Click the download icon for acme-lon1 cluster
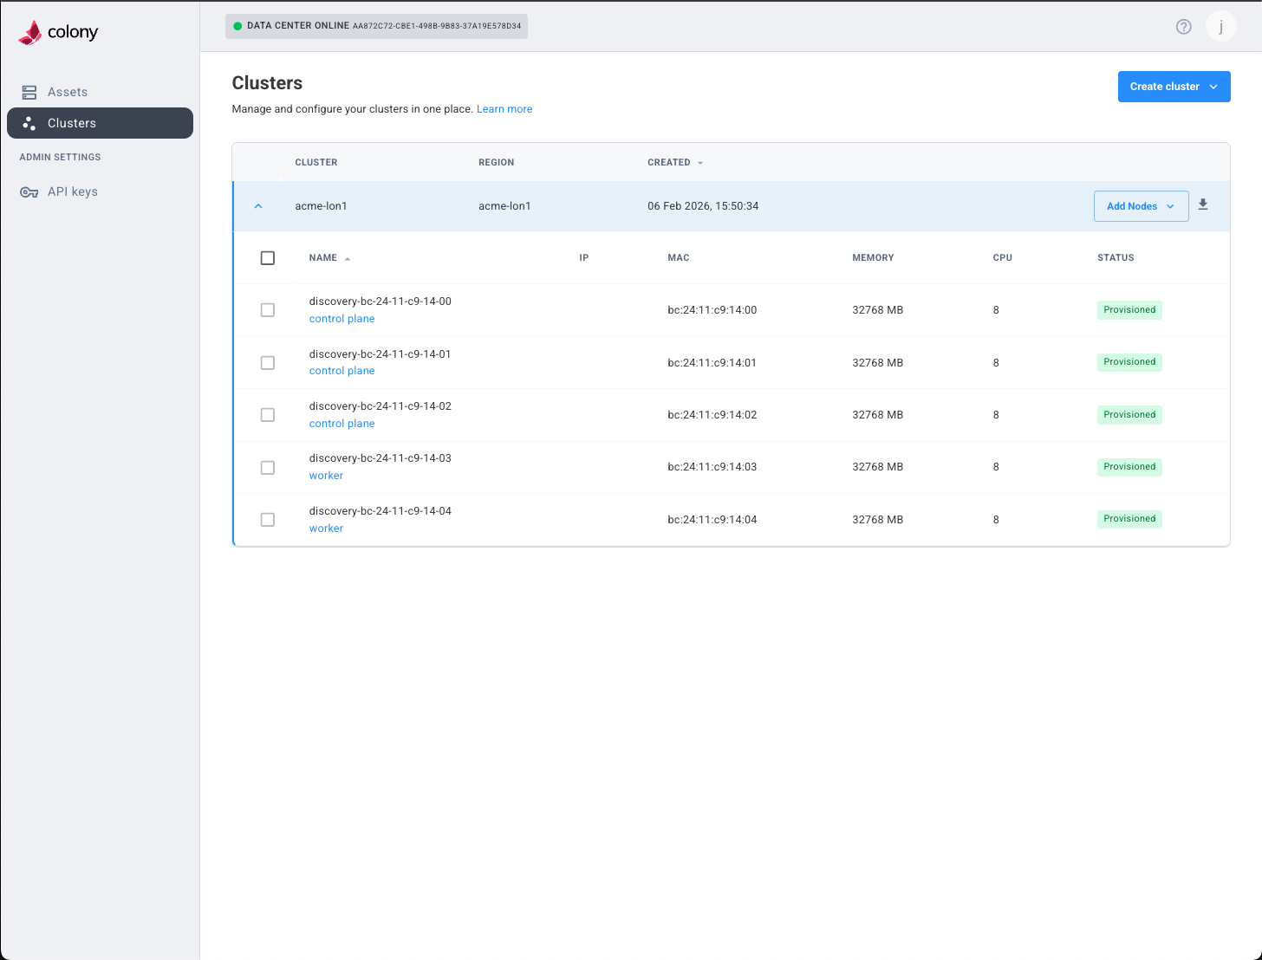Screen dimensions: 1262x960 [1203, 205]
